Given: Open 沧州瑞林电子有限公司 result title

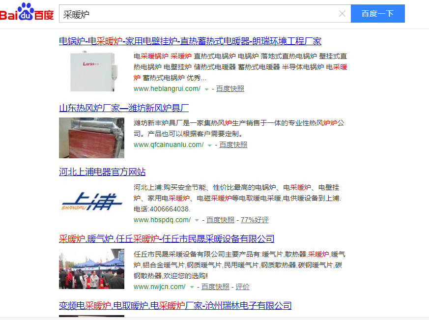Looking at the screenshot, I should [175, 306].
